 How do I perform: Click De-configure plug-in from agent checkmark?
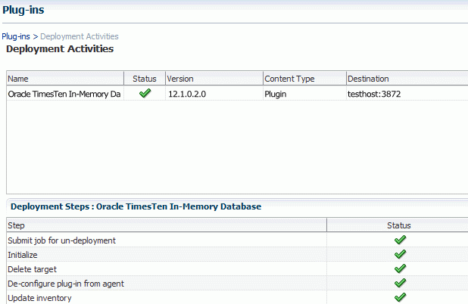coord(400,283)
